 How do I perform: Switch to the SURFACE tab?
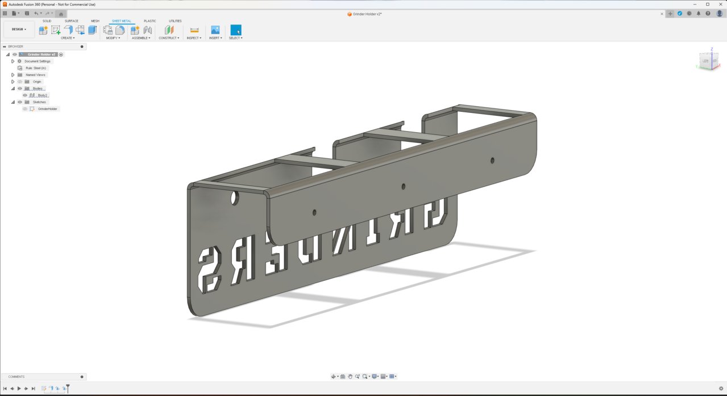point(72,21)
